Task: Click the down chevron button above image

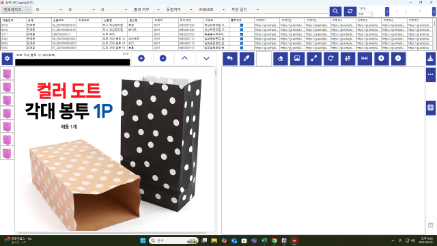Action: [206, 58]
